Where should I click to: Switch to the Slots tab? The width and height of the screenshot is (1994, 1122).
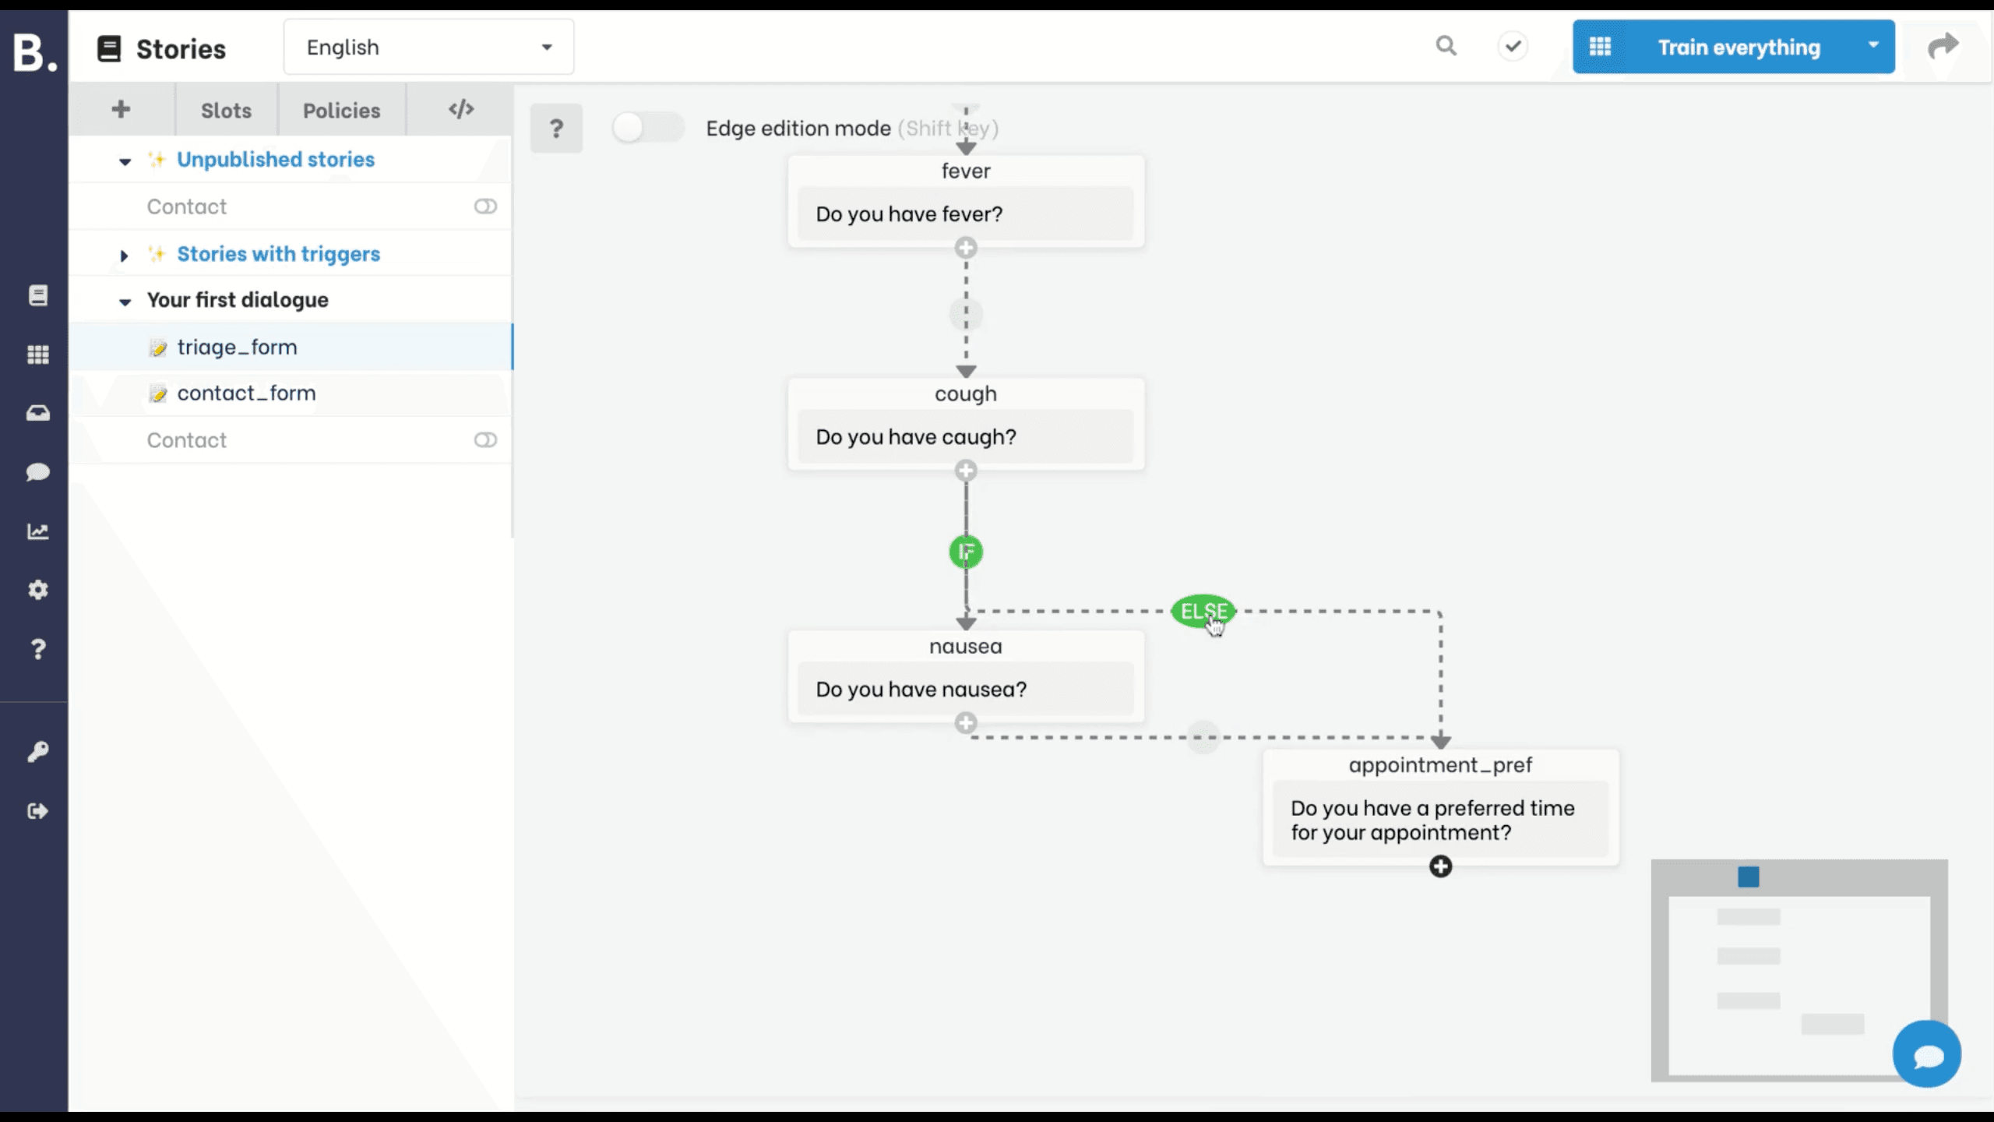[225, 110]
